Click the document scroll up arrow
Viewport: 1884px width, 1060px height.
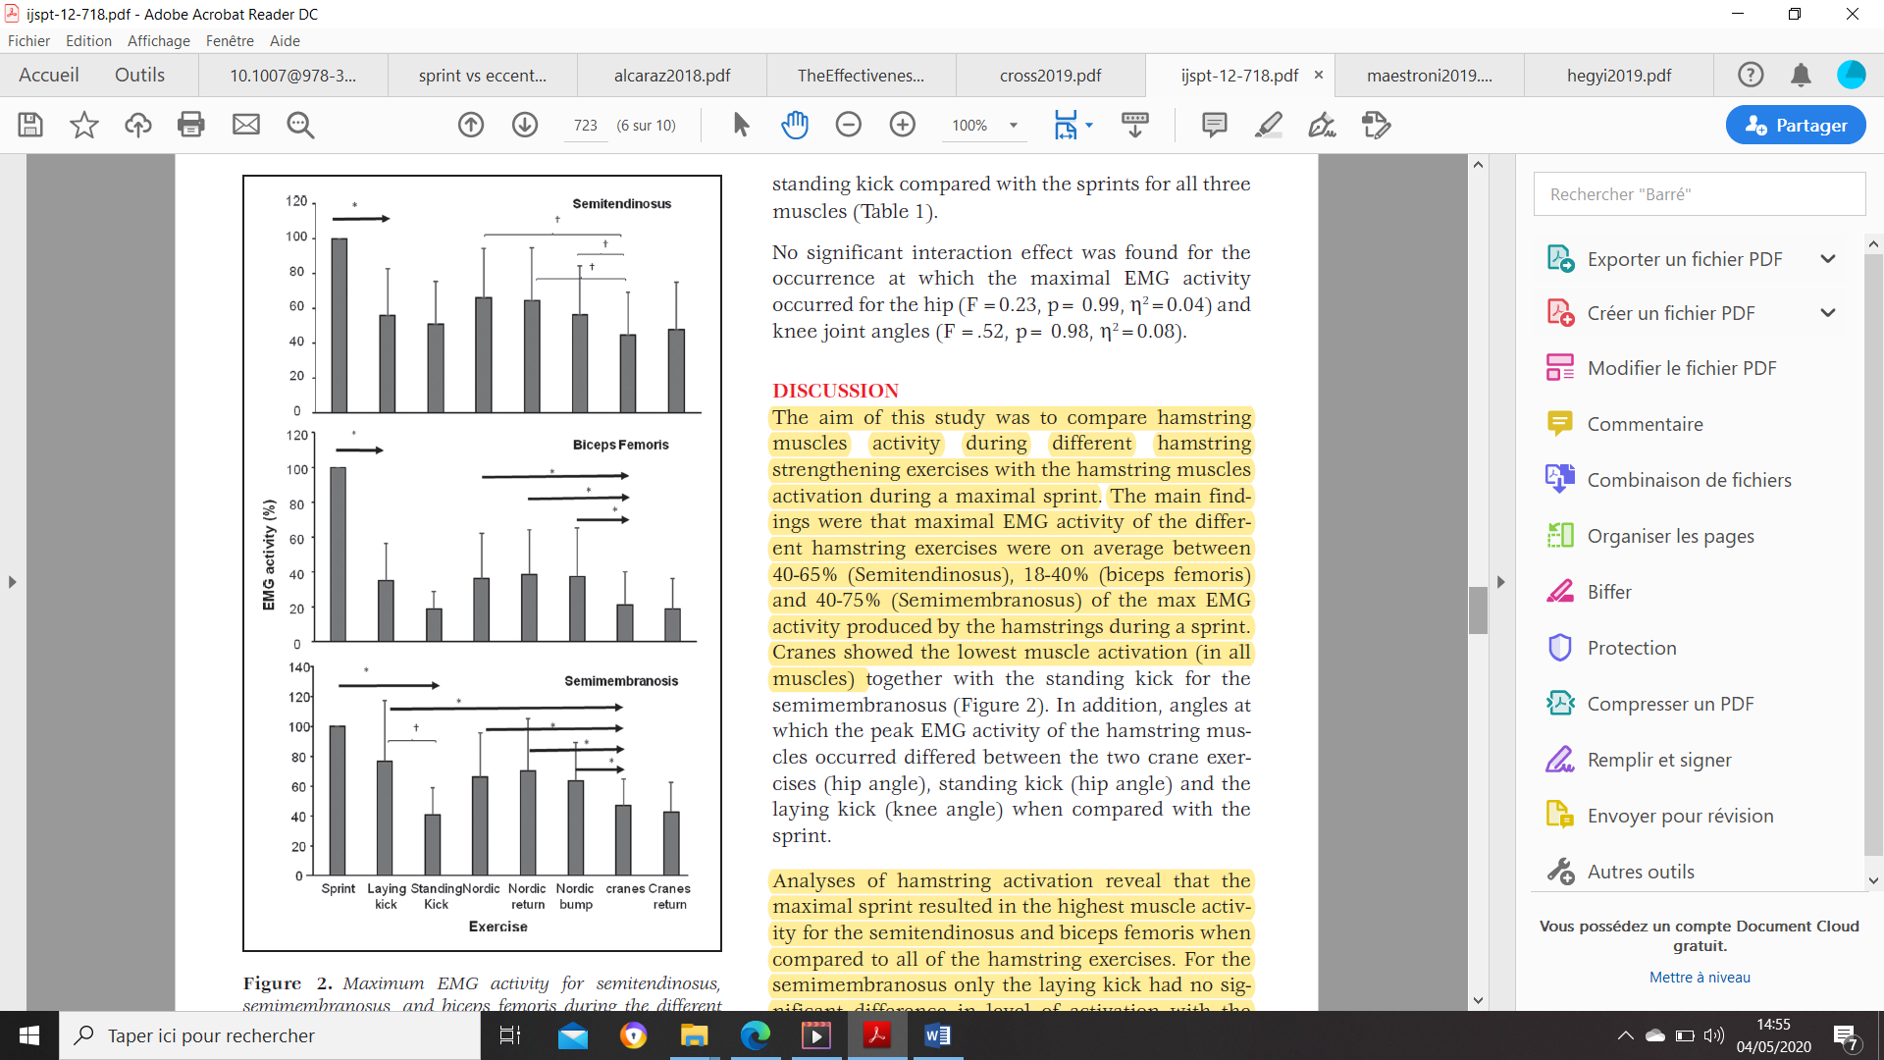[1478, 165]
